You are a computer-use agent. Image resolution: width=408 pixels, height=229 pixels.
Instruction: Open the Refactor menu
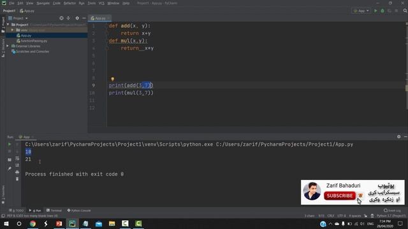[x=69, y=3]
